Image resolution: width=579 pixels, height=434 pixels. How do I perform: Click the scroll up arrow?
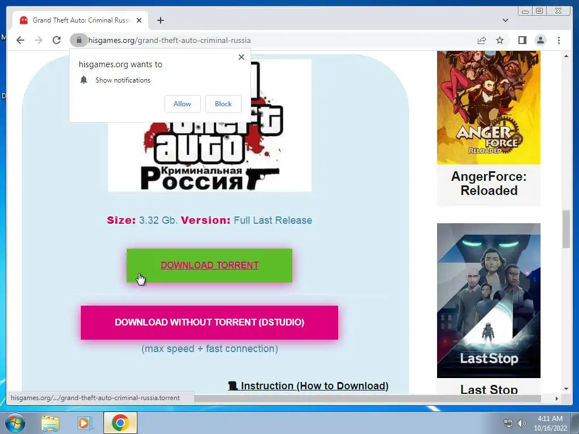tap(566, 56)
